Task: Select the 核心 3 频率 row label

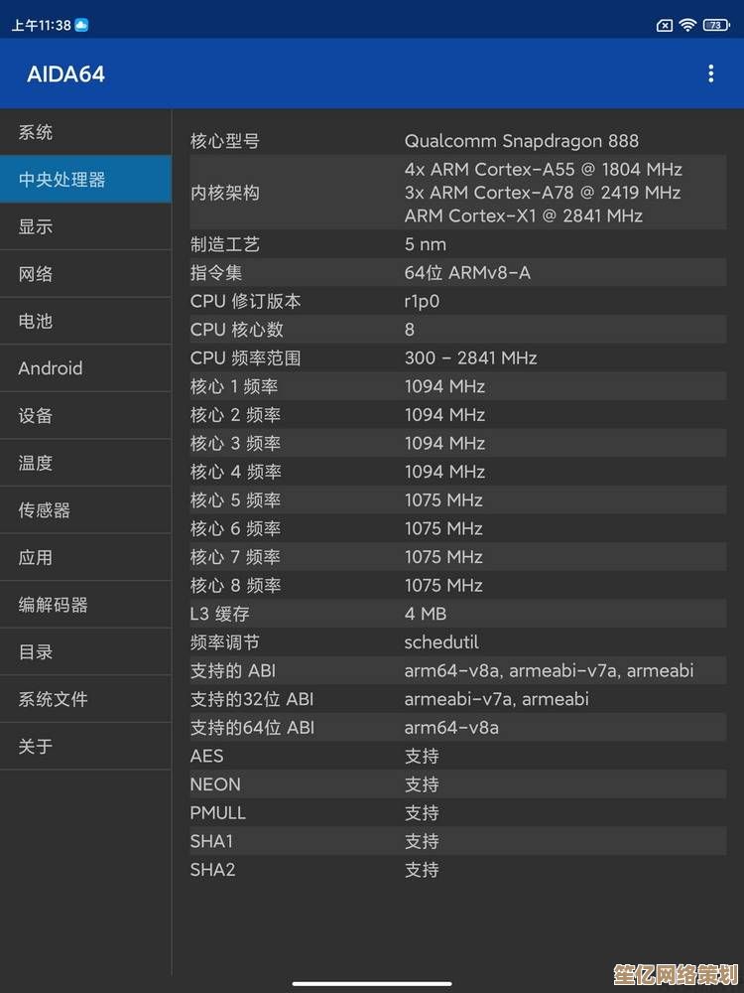Action: pyautogui.click(x=235, y=443)
